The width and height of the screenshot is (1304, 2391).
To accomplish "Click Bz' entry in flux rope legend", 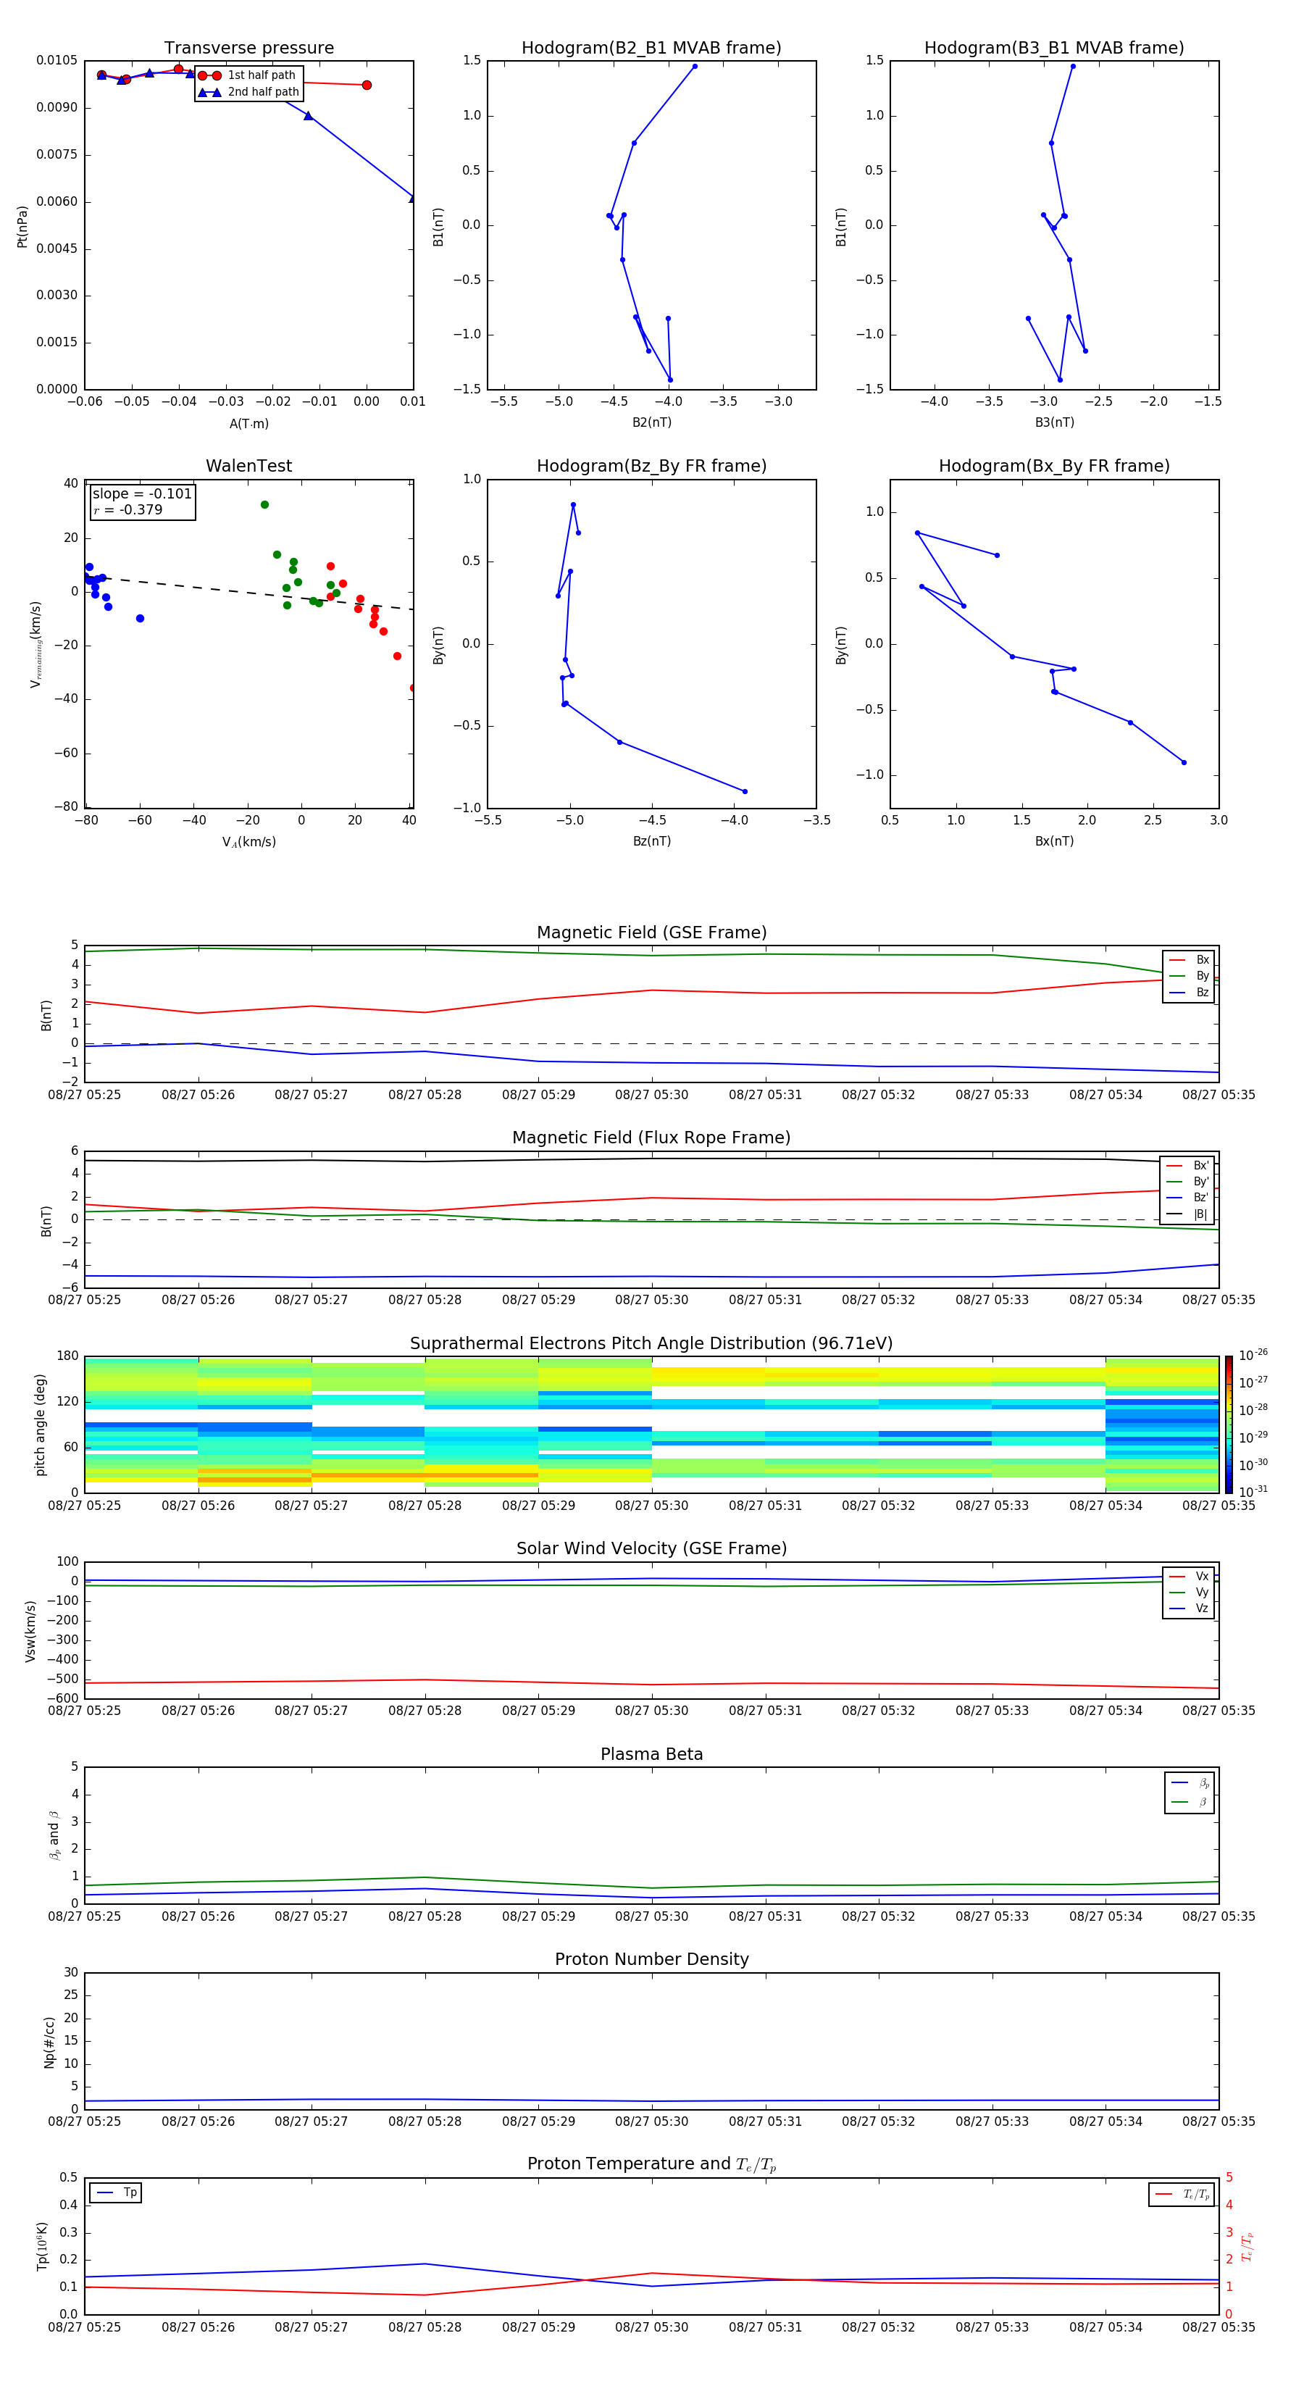I will (x=1188, y=1198).
